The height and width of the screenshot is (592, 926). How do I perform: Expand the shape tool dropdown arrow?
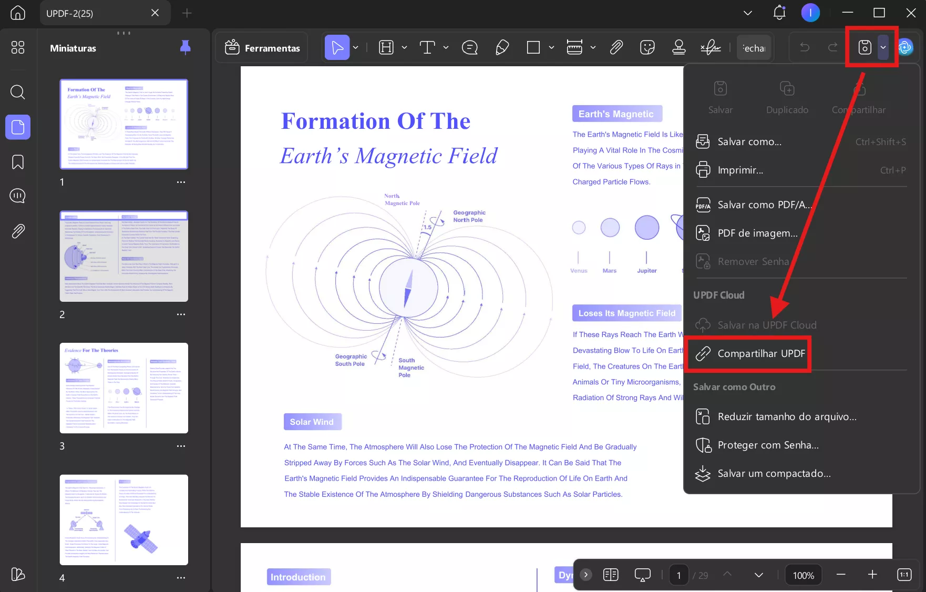pos(551,48)
